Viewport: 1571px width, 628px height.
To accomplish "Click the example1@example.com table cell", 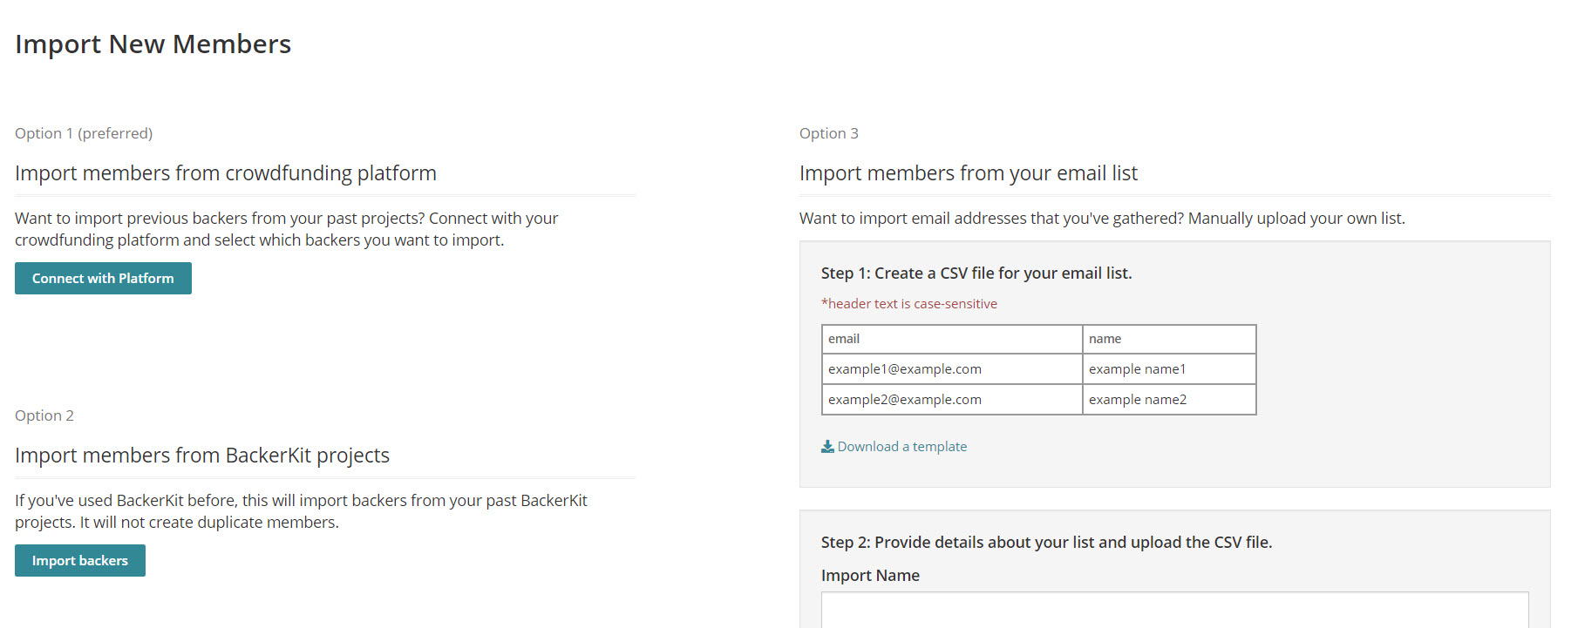I will [x=952, y=369].
